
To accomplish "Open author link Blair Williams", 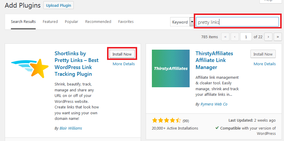I will [71, 128].
